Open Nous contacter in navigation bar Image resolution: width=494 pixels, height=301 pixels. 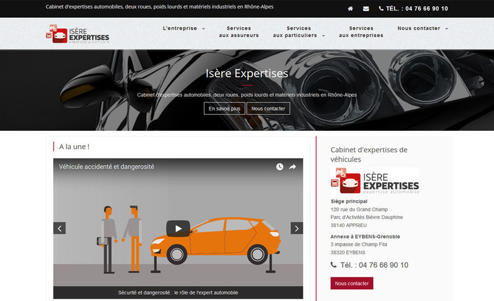(x=419, y=28)
